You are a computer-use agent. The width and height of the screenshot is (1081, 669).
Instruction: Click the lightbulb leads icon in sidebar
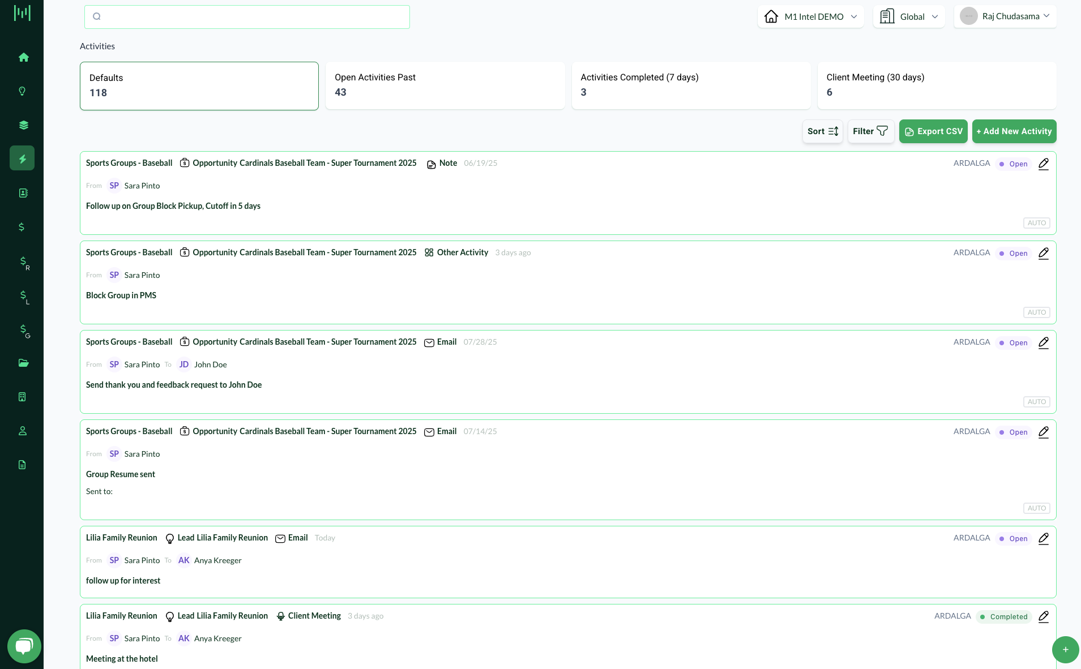pos(22,91)
